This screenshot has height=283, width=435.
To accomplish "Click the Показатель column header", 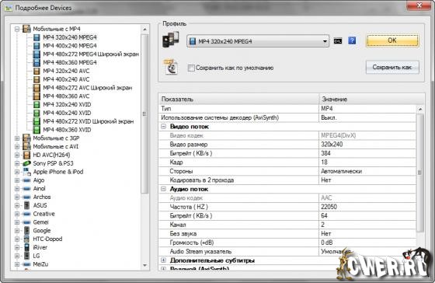I will pos(239,100).
